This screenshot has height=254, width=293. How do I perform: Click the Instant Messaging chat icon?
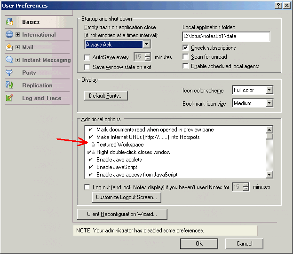9,60
